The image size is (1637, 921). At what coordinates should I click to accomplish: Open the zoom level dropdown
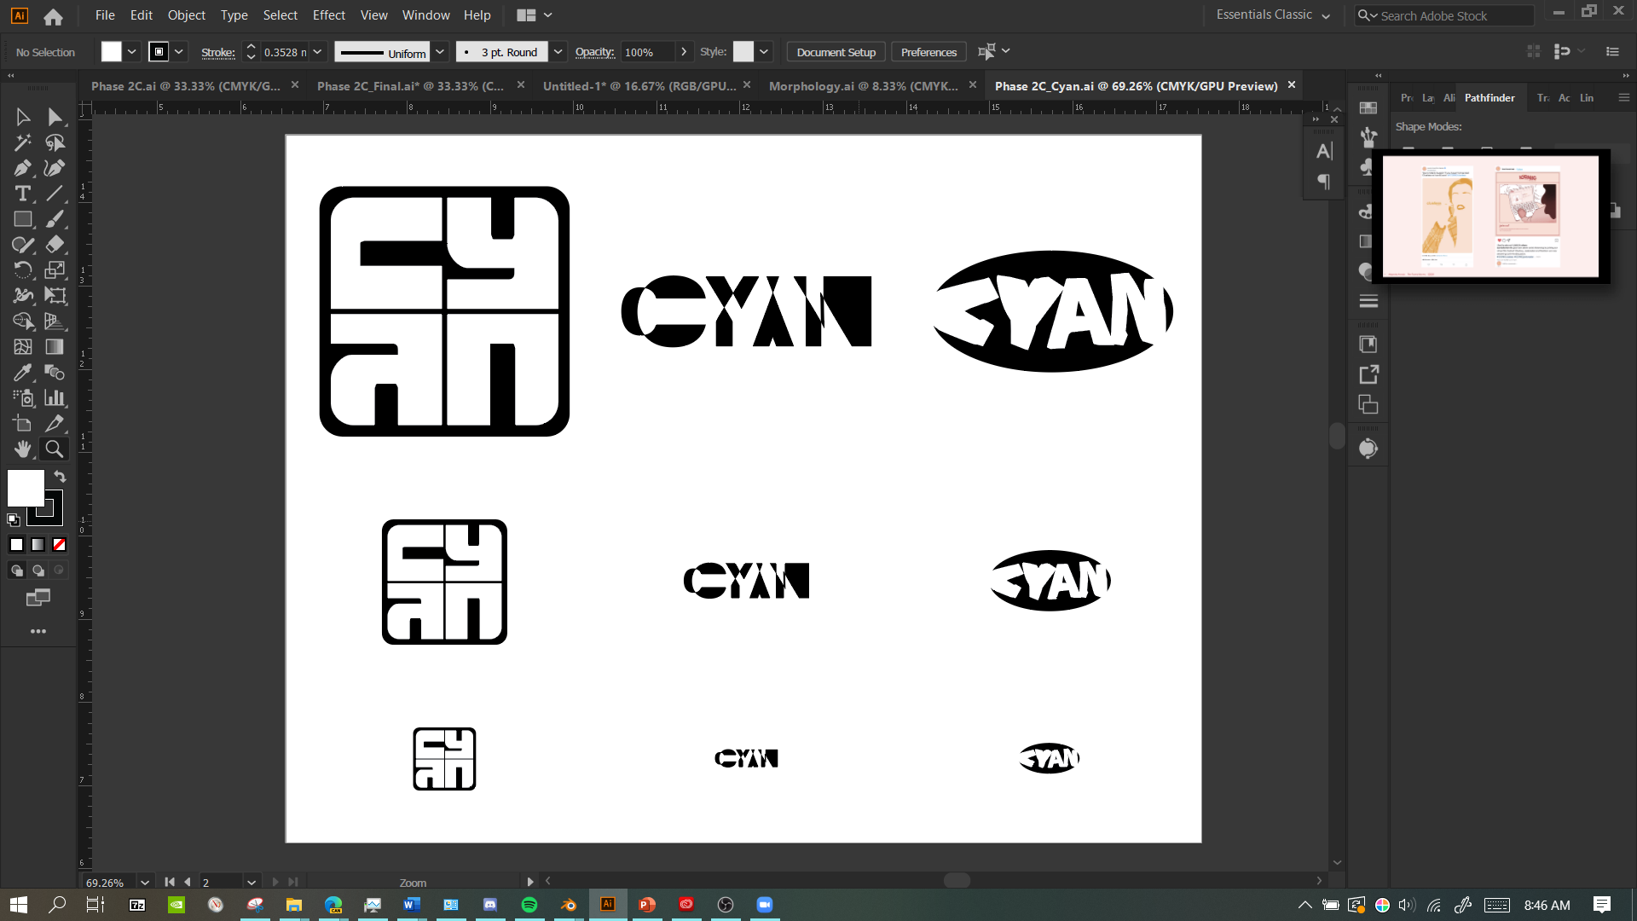pos(145,883)
